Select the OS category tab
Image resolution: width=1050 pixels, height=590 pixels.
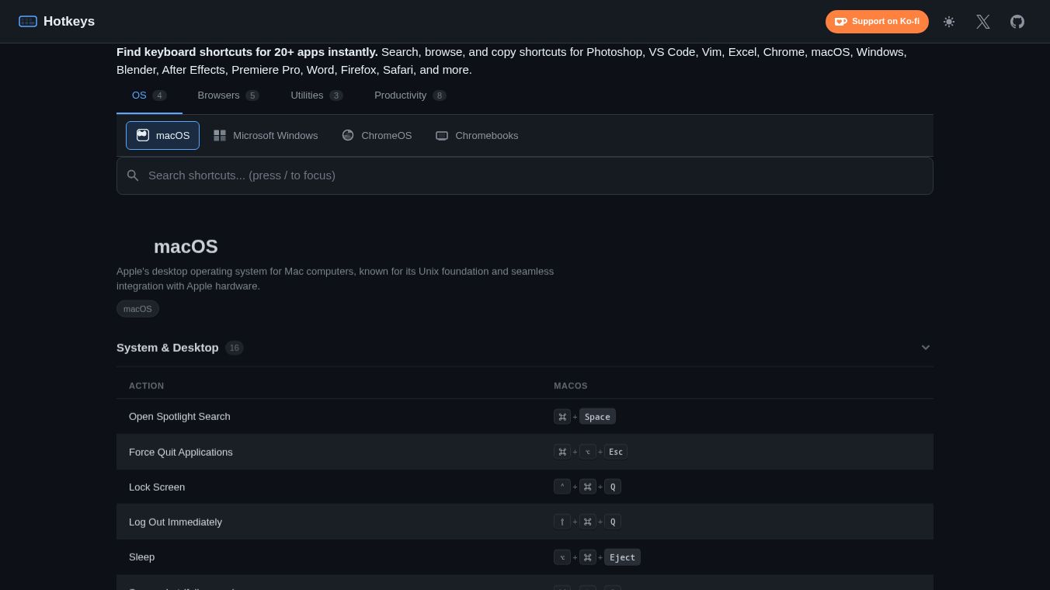tap(149, 95)
